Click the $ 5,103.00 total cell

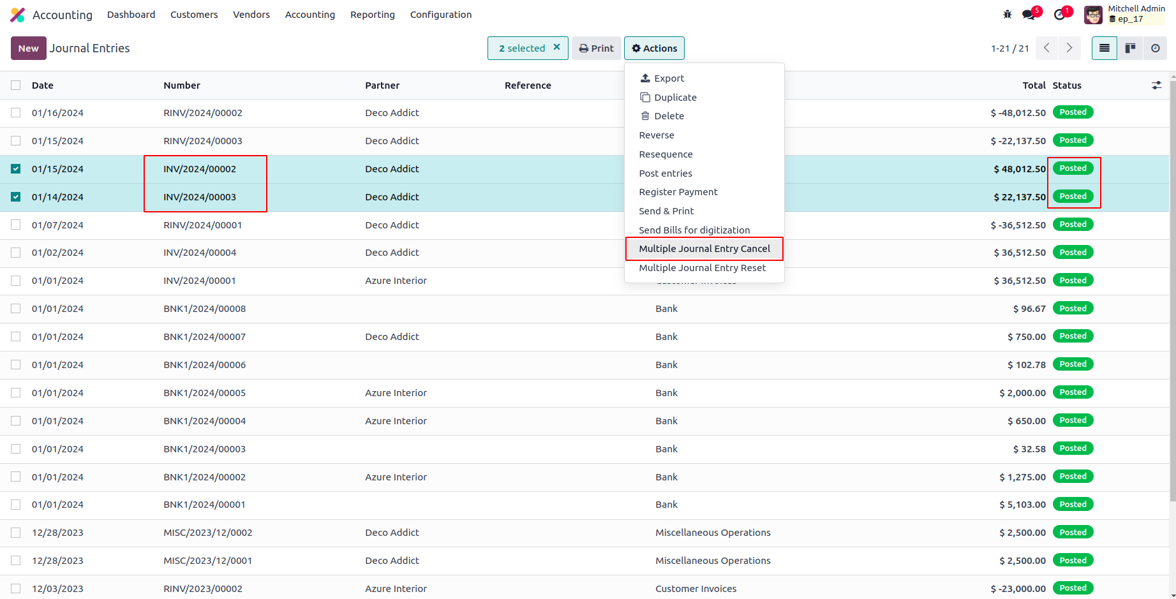tap(1022, 505)
